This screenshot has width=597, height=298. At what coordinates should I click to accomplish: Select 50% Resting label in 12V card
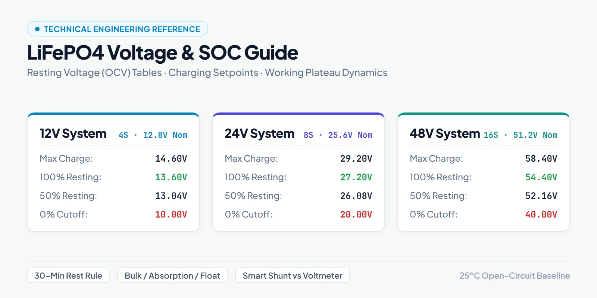click(x=68, y=196)
